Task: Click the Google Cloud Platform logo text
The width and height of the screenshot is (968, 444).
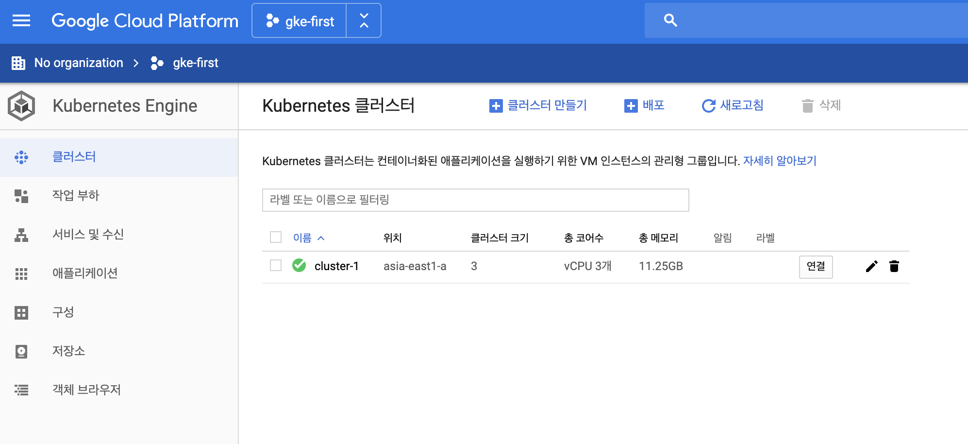Action: [145, 21]
